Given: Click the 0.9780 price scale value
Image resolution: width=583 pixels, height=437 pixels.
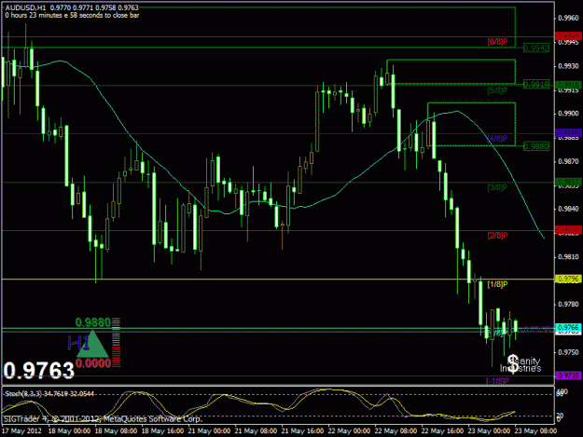Looking at the screenshot, I should coord(568,305).
